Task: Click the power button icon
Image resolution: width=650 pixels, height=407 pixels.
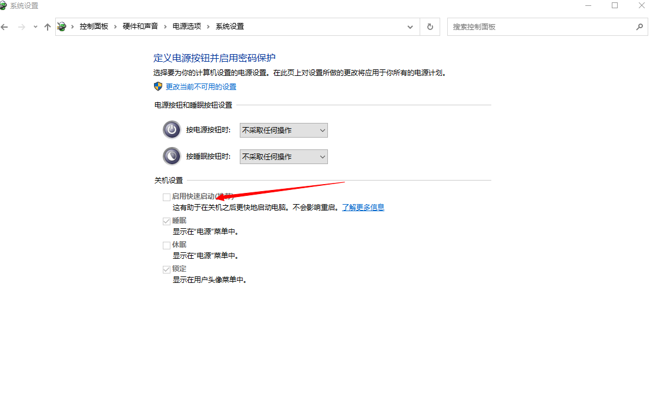Action: (x=172, y=130)
